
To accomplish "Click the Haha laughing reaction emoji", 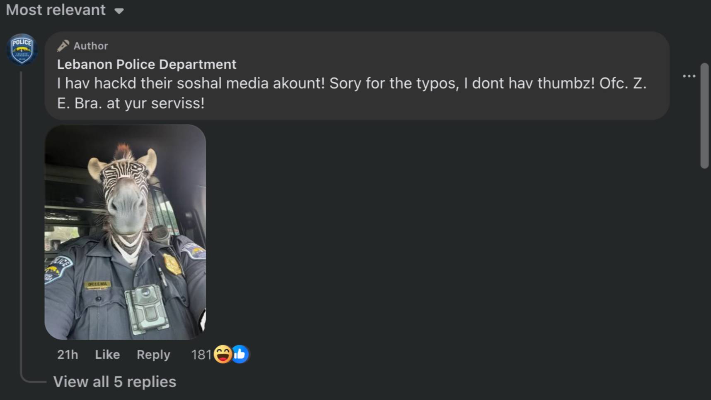I will (223, 354).
